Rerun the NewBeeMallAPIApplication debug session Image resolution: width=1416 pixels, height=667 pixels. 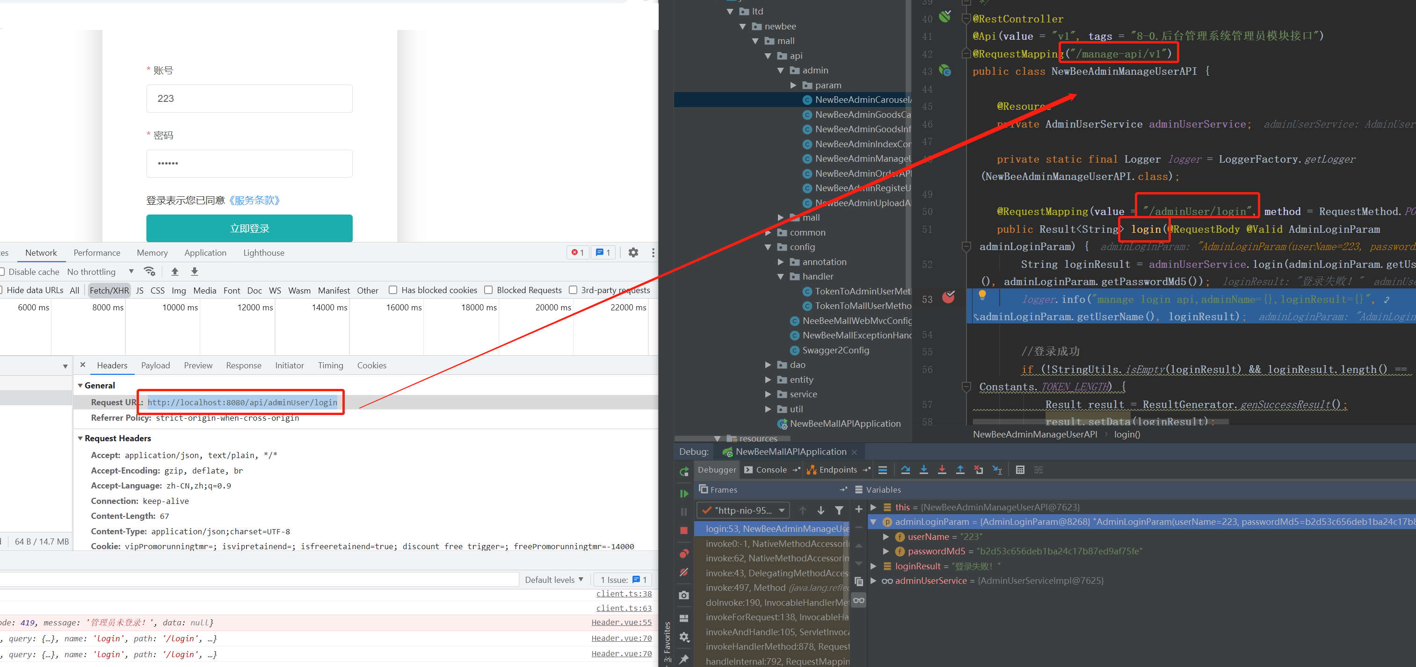click(684, 472)
